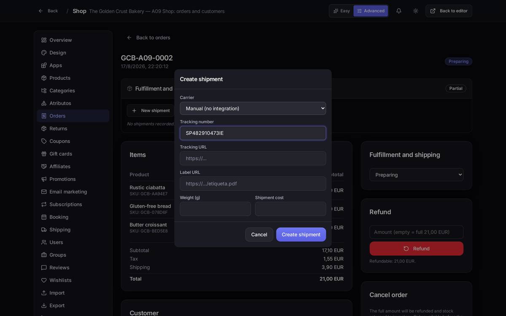Confirm with the Create shipment button
The height and width of the screenshot is (316, 506).
(301, 235)
